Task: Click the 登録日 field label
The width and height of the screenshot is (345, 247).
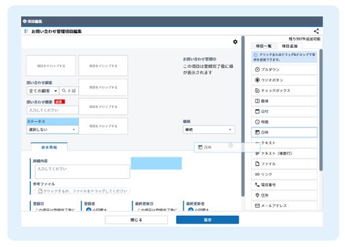Action: point(38,203)
